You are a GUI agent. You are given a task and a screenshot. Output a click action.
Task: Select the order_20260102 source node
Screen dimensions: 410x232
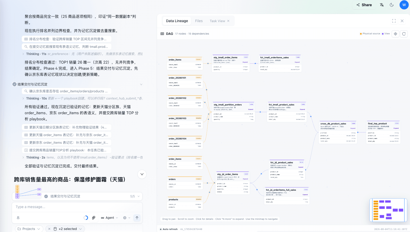185,102
